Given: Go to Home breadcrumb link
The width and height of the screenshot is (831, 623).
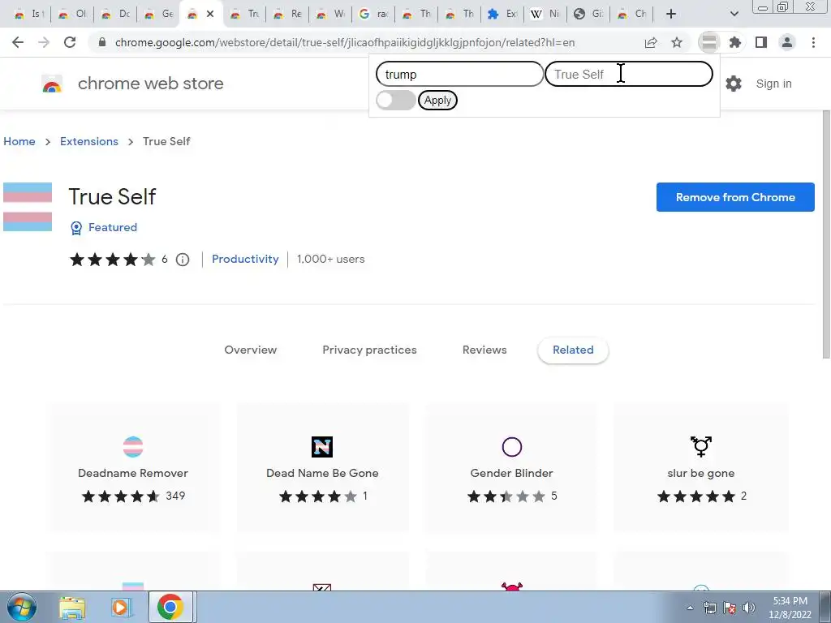Looking at the screenshot, I should point(19,141).
